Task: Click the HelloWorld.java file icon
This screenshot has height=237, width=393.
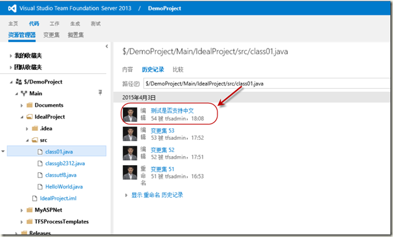Action: pos(40,186)
